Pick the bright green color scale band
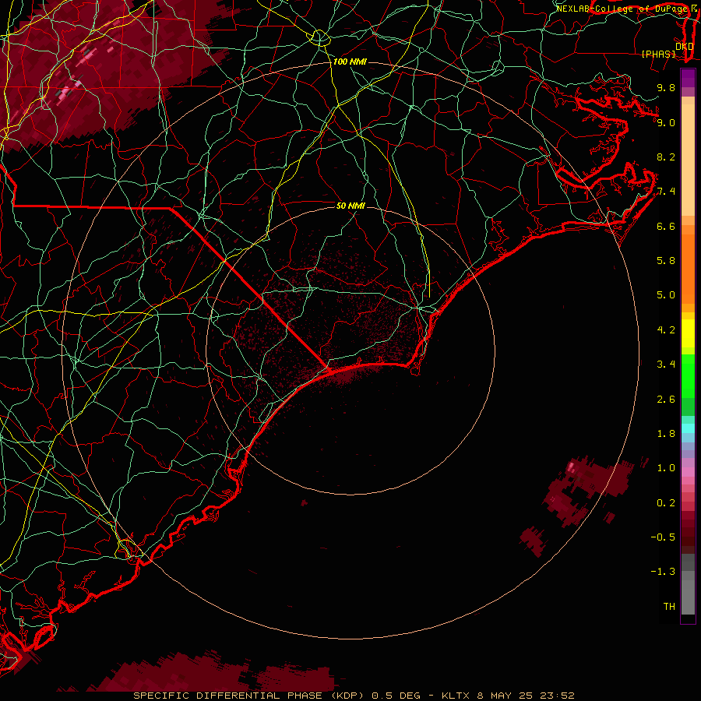This screenshot has height=701, width=701. (x=688, y=375)
